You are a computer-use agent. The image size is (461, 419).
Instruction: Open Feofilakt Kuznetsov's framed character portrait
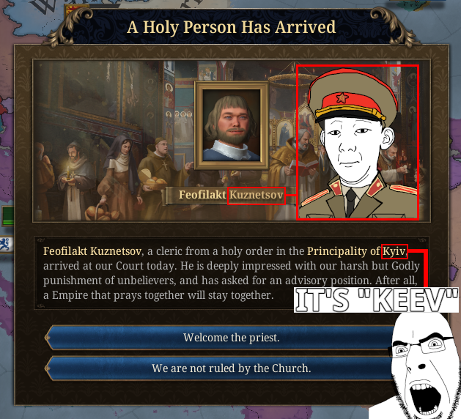pyautogui.click(x=232, y=125)
